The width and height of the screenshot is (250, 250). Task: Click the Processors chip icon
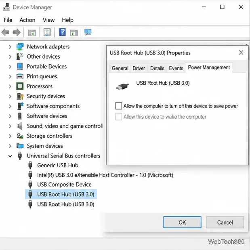pos(20,86)
